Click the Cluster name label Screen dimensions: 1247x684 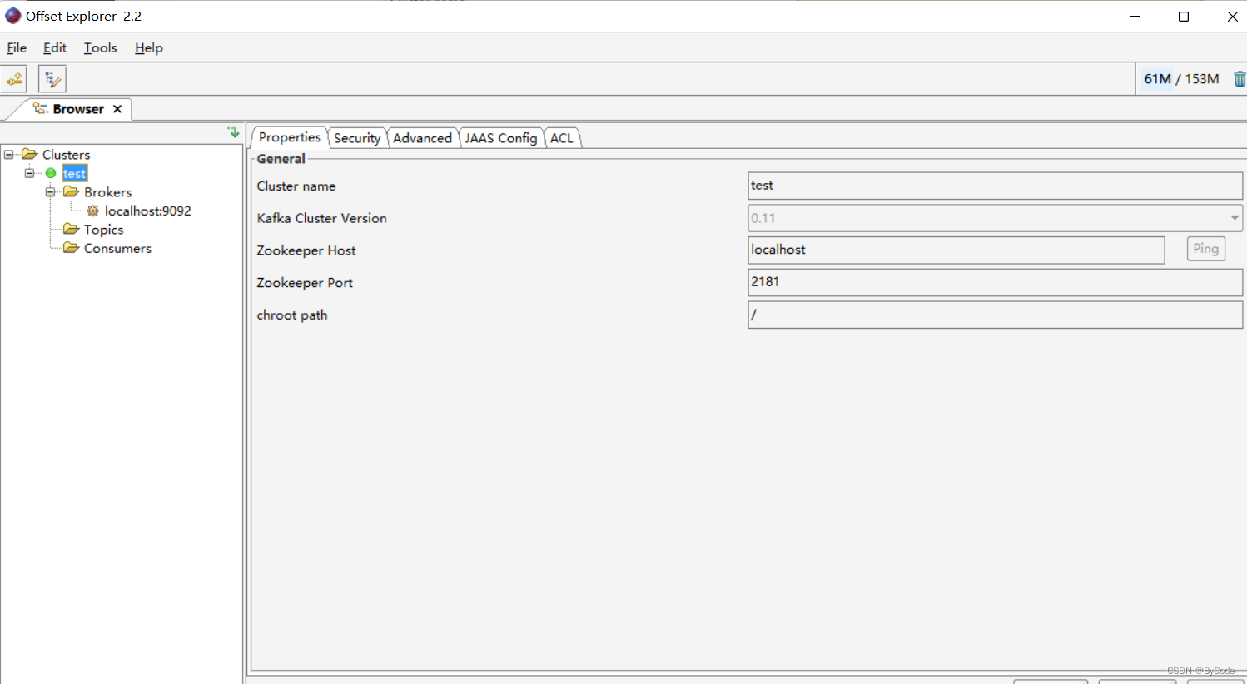296,186
